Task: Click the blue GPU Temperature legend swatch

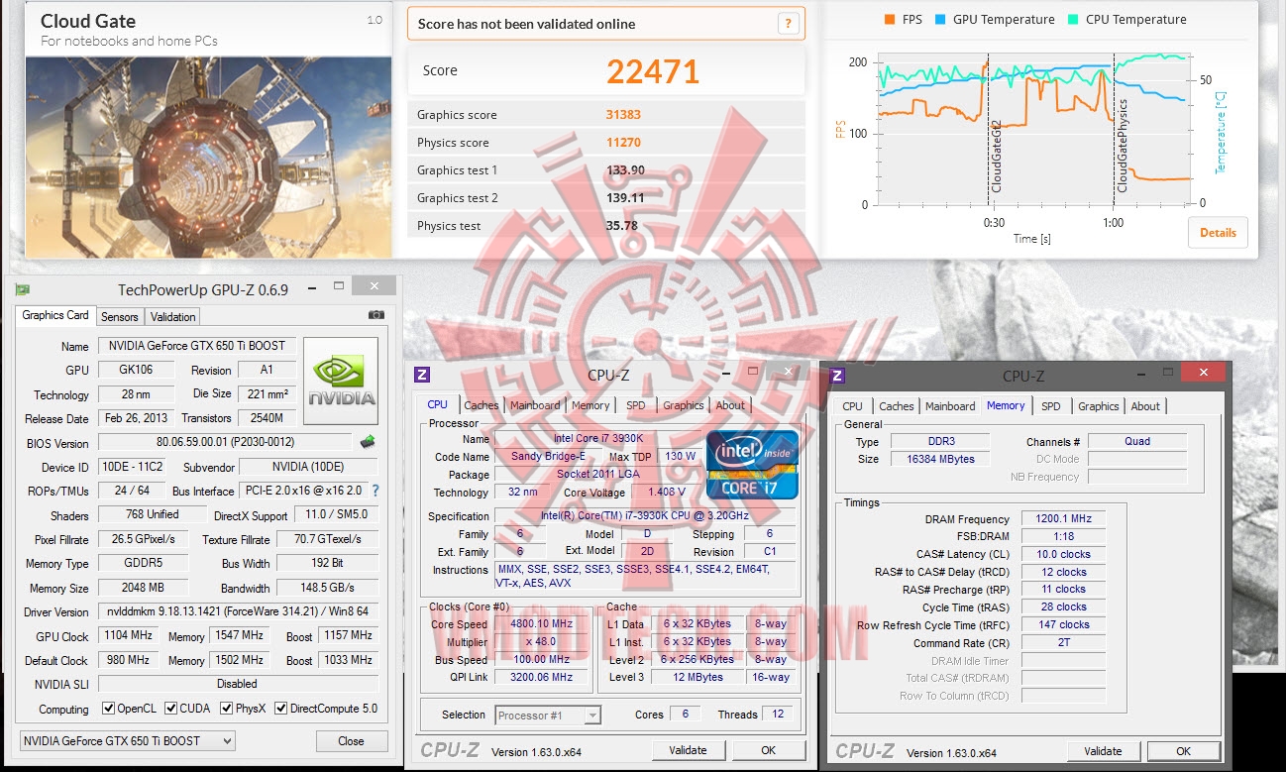Action: 941,19
